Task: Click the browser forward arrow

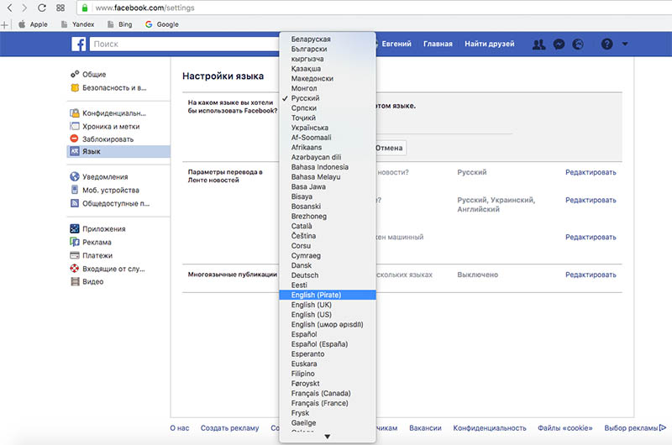Action: pyautogui.click(x=24, y=8)
